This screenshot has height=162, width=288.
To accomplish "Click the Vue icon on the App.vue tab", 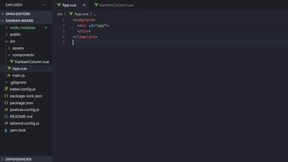I will 59,5.
